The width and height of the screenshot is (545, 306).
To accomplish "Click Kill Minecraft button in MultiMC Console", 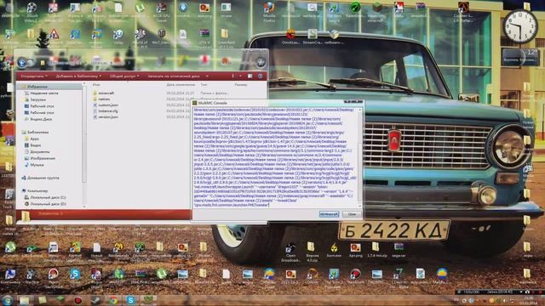I will click(329, 214).
